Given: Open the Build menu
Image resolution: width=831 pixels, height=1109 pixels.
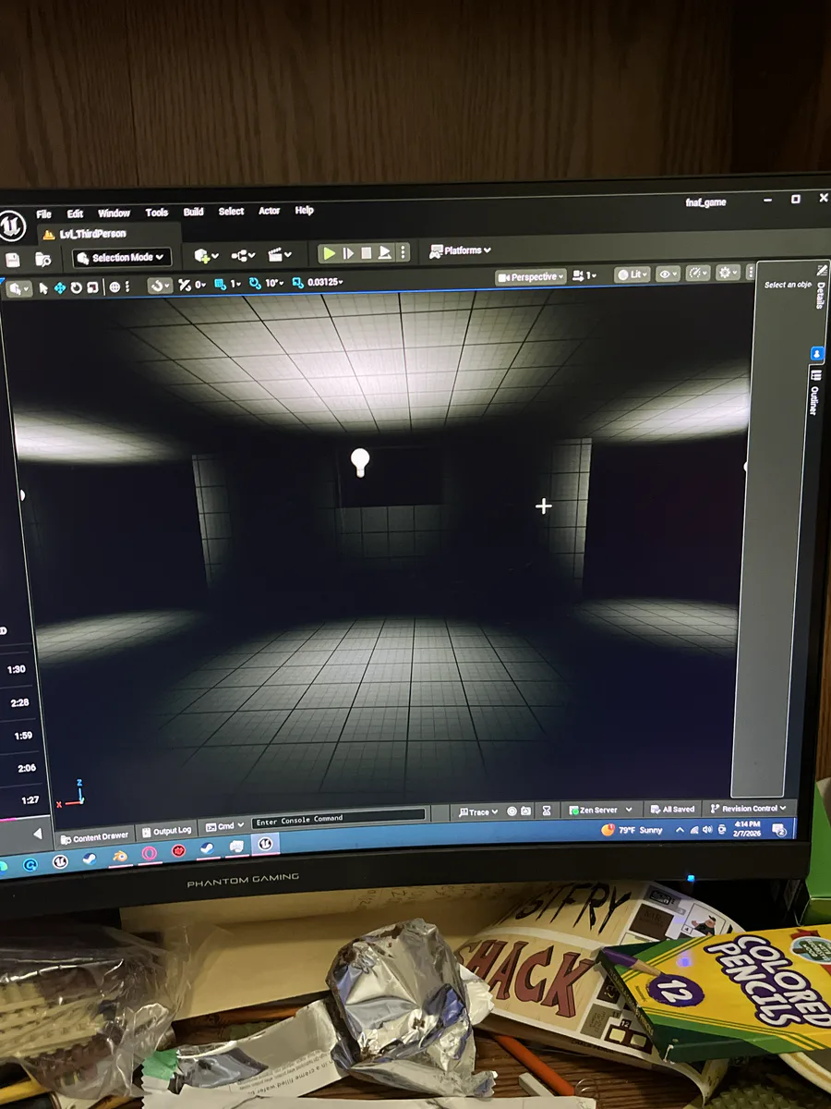Looking at the screenshot, I should coord(193,212).
